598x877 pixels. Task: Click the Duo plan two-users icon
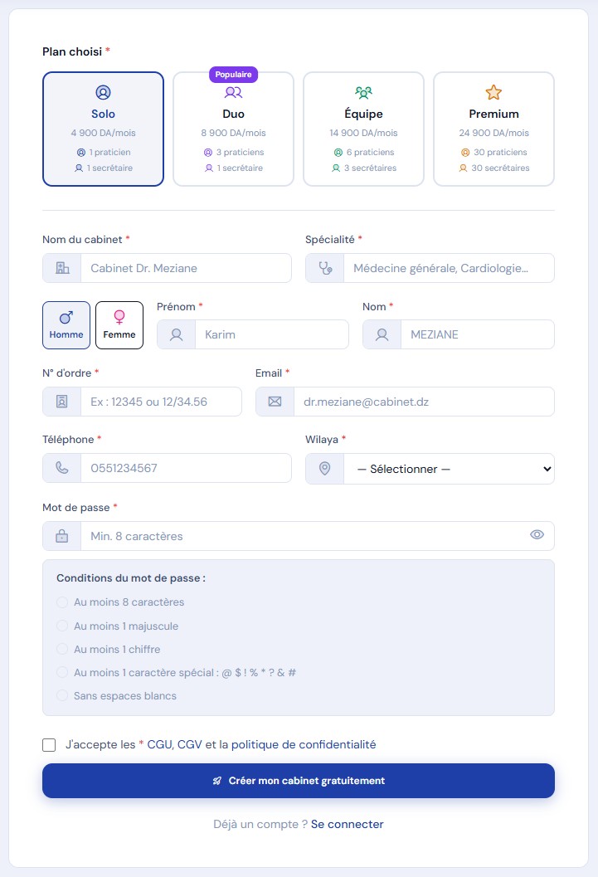point(233,92)
